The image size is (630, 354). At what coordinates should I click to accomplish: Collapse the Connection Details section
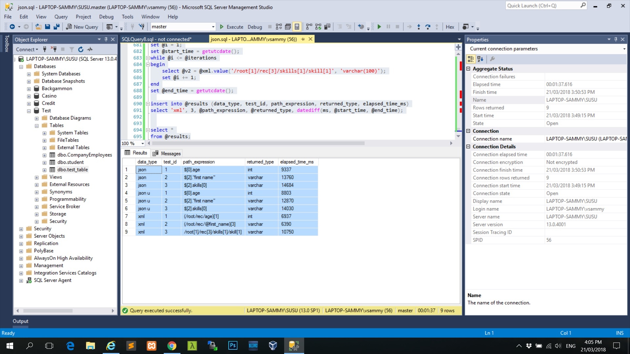tap(469, 147)
